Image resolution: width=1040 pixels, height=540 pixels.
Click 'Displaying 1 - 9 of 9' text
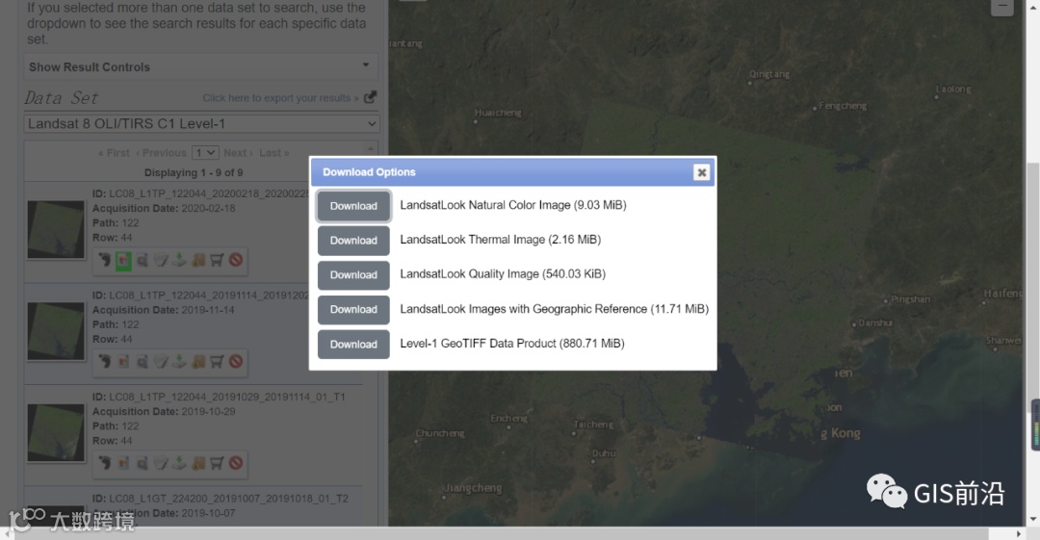(x=194, y=172)
